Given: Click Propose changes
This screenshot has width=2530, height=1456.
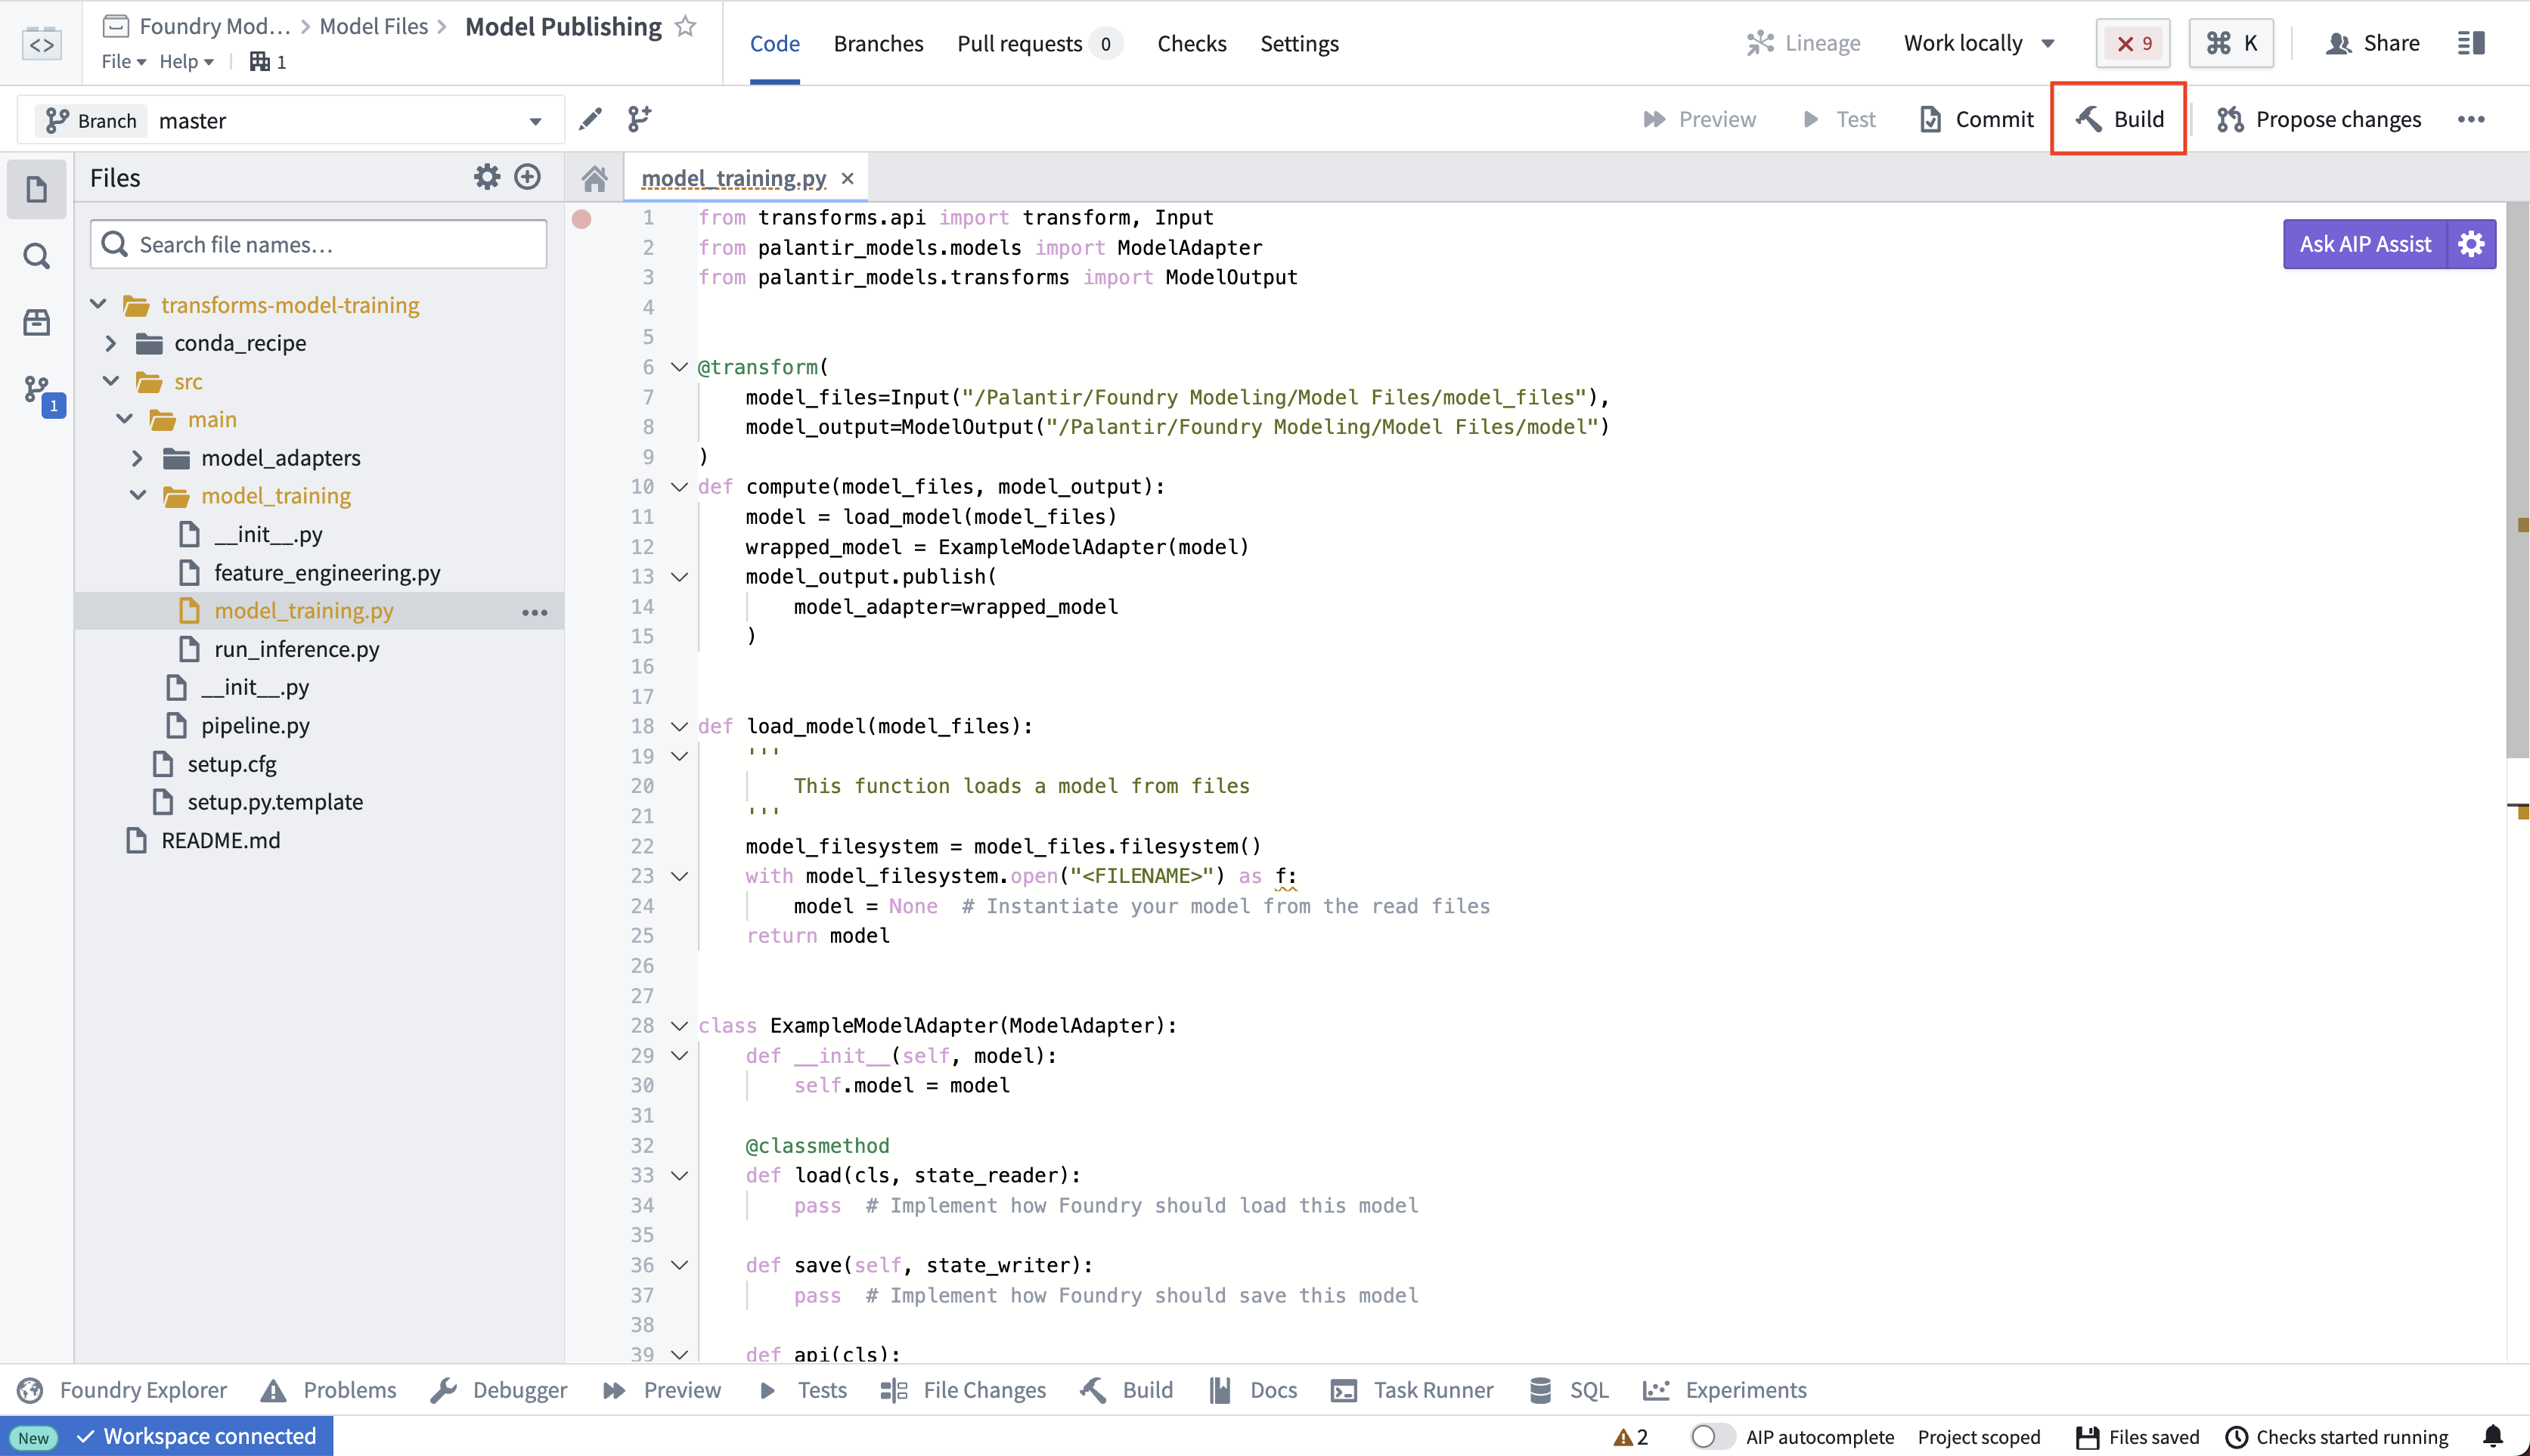Looking at the screenshot, I should pyautogui.click(x=2319, y=119).
